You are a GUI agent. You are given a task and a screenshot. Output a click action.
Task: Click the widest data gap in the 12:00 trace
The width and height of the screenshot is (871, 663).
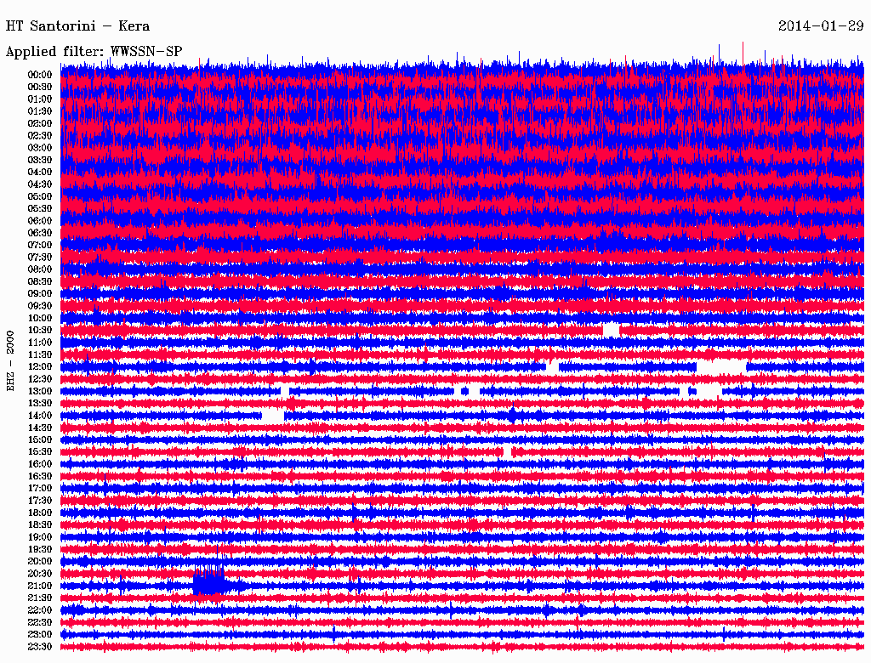(721, 367)
